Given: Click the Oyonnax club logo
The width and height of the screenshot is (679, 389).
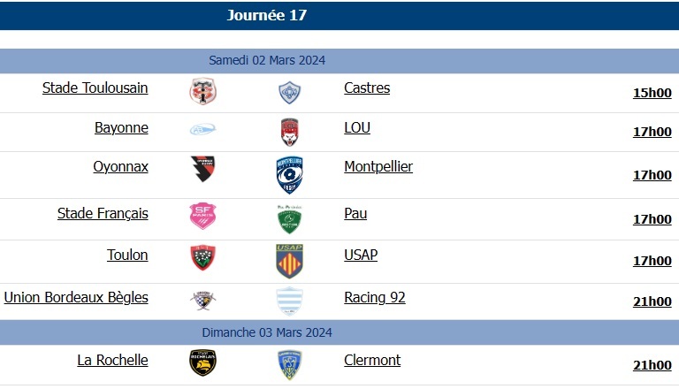Looking at the screenshot, I should coord(203,169).
